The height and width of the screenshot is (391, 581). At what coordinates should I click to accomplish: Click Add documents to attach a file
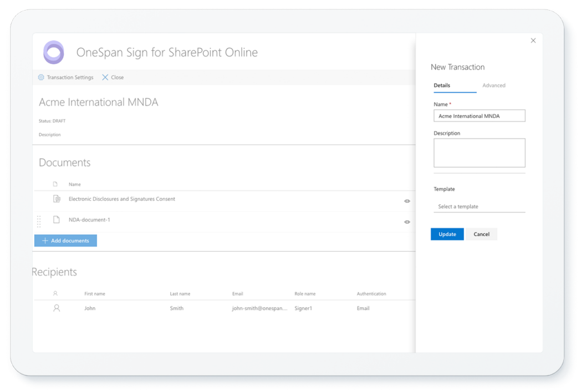[x=65, y=240]
